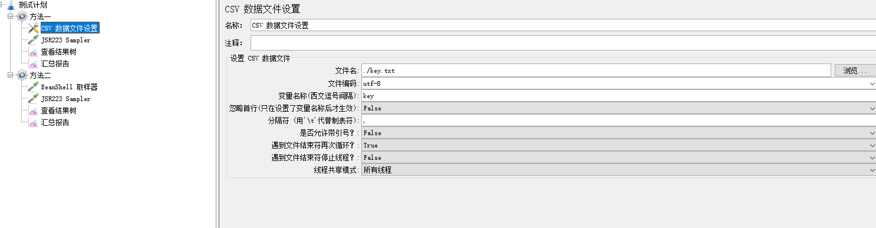Image resolution: width=876 pixels, height=228 pixels.
Task: Click the 方法一 thread group gear icon
Action: click(x=22, y=16)
